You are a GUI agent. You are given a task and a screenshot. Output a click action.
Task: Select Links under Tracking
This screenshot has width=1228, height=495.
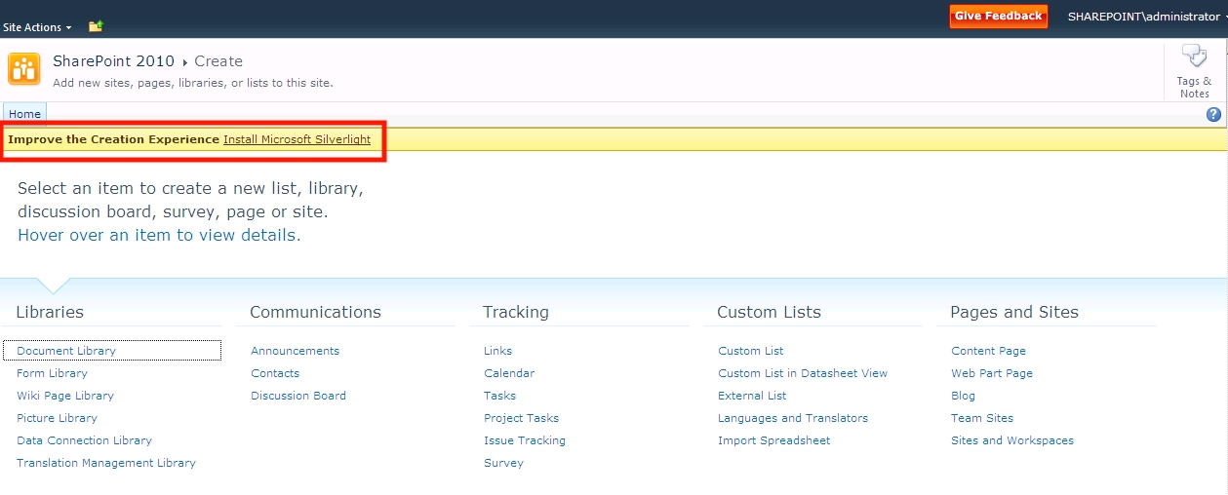click(497, 351)
